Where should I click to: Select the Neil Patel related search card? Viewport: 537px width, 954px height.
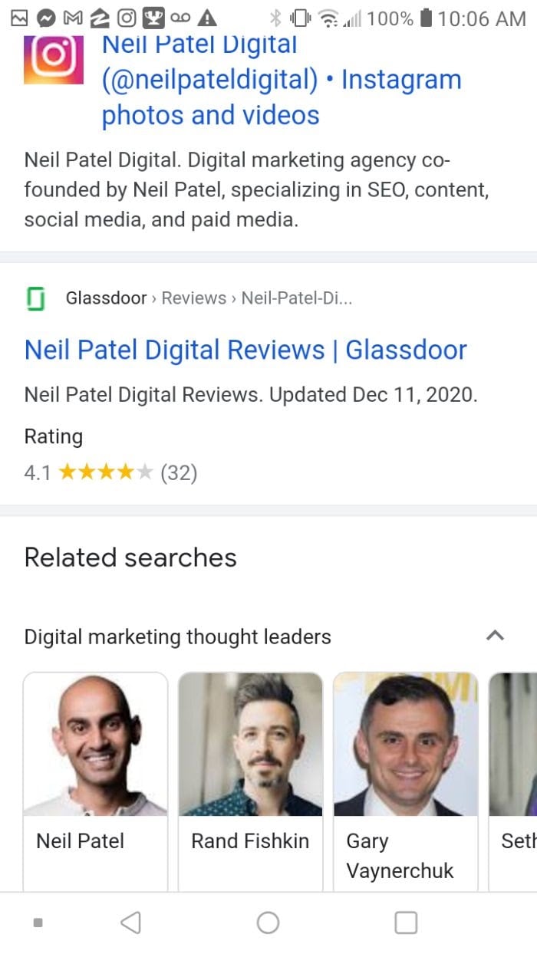95,767
